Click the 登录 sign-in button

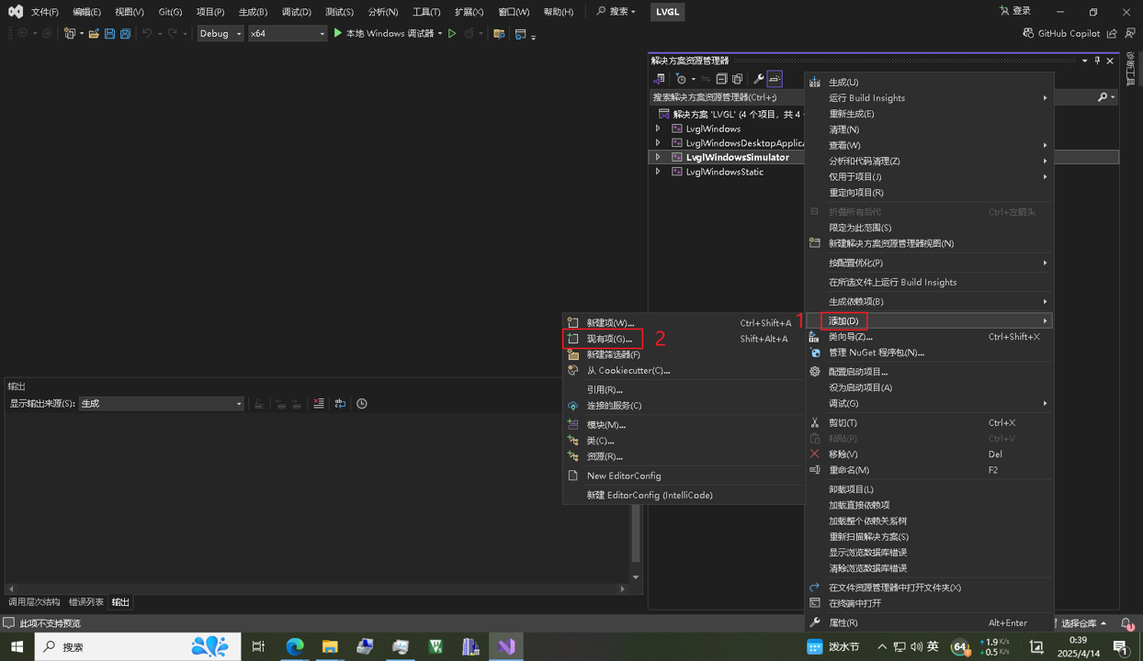coord(1015,11)
